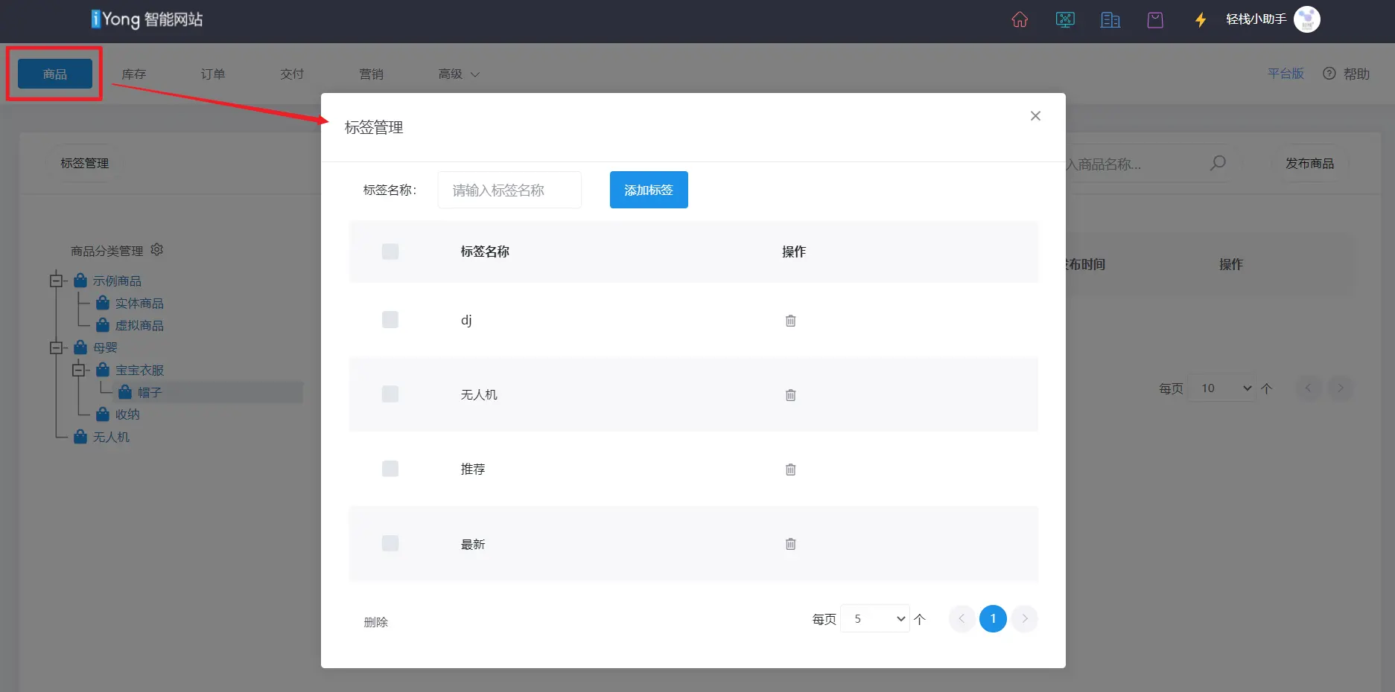Focus the 标签名称 input field
The width and height of the screenshot is (1395, 692).
(509, 190)
